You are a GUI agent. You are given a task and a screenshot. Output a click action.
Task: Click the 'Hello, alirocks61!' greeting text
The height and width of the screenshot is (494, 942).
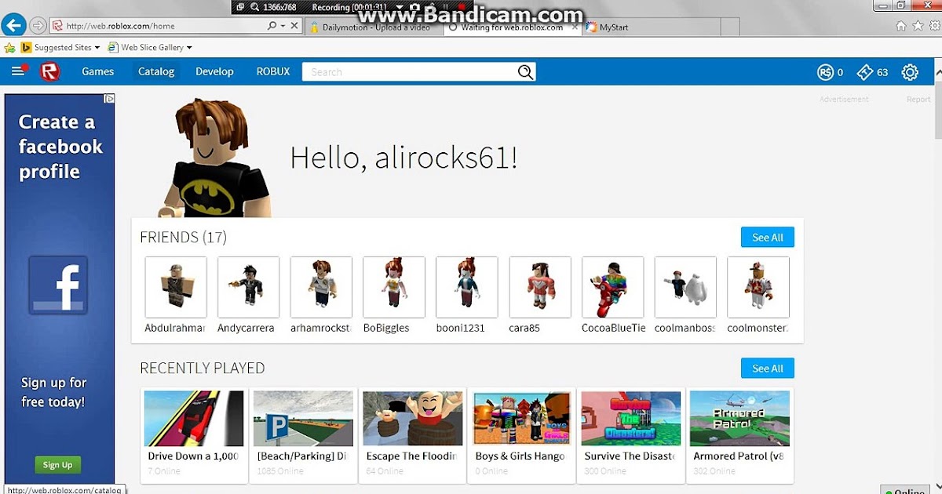click(403, 158)
